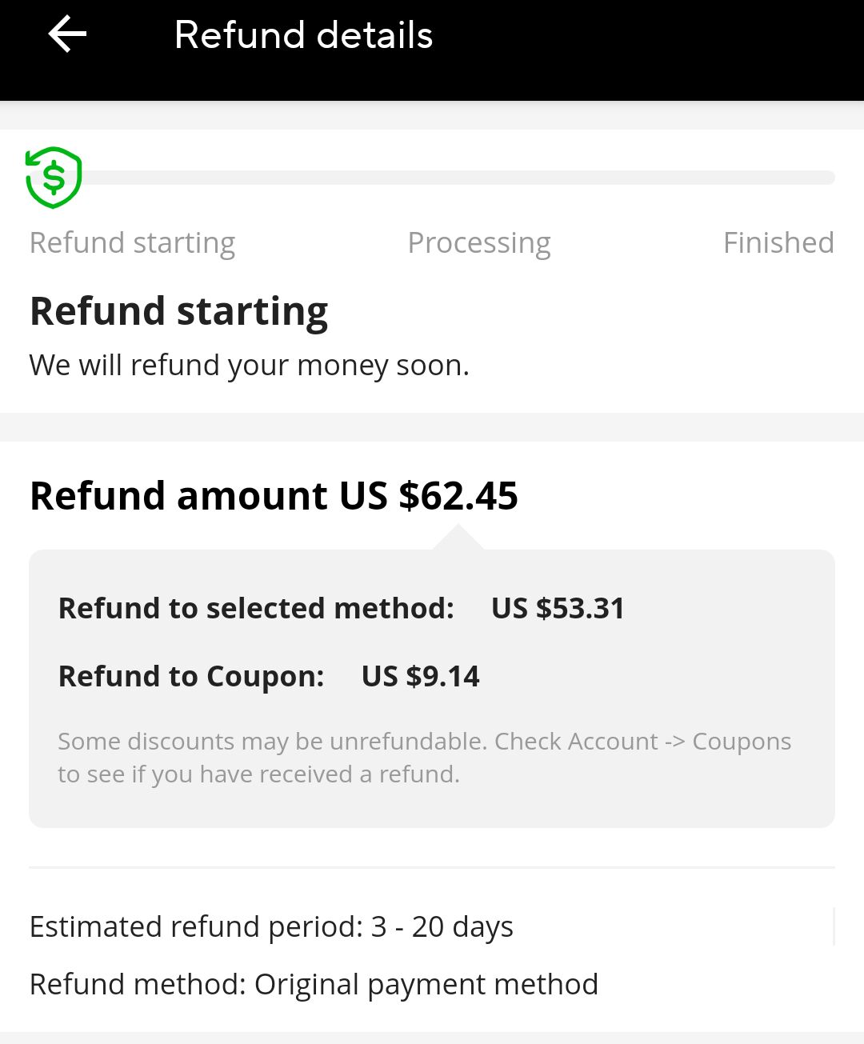864x1044 pixels.
Task: Click the "Refund to selected method:" label
Action: click(x=256, y=608)
